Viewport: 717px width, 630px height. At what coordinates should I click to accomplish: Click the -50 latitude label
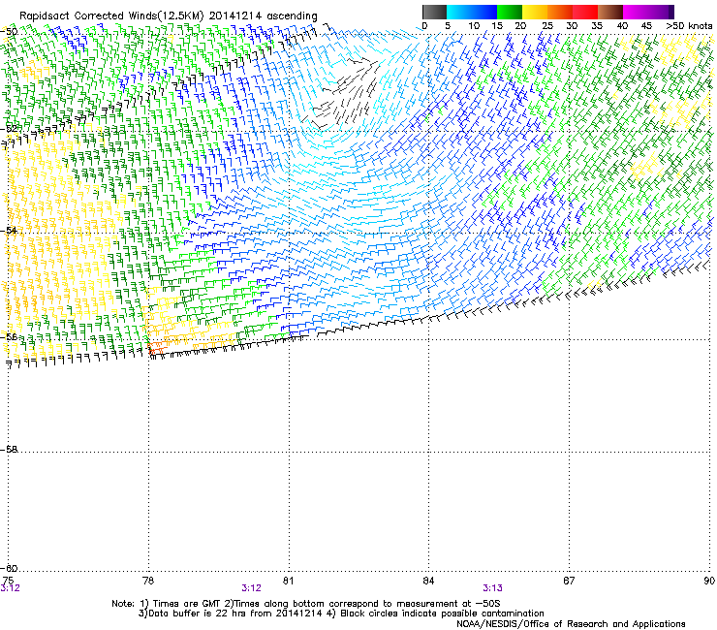point(10,32)
